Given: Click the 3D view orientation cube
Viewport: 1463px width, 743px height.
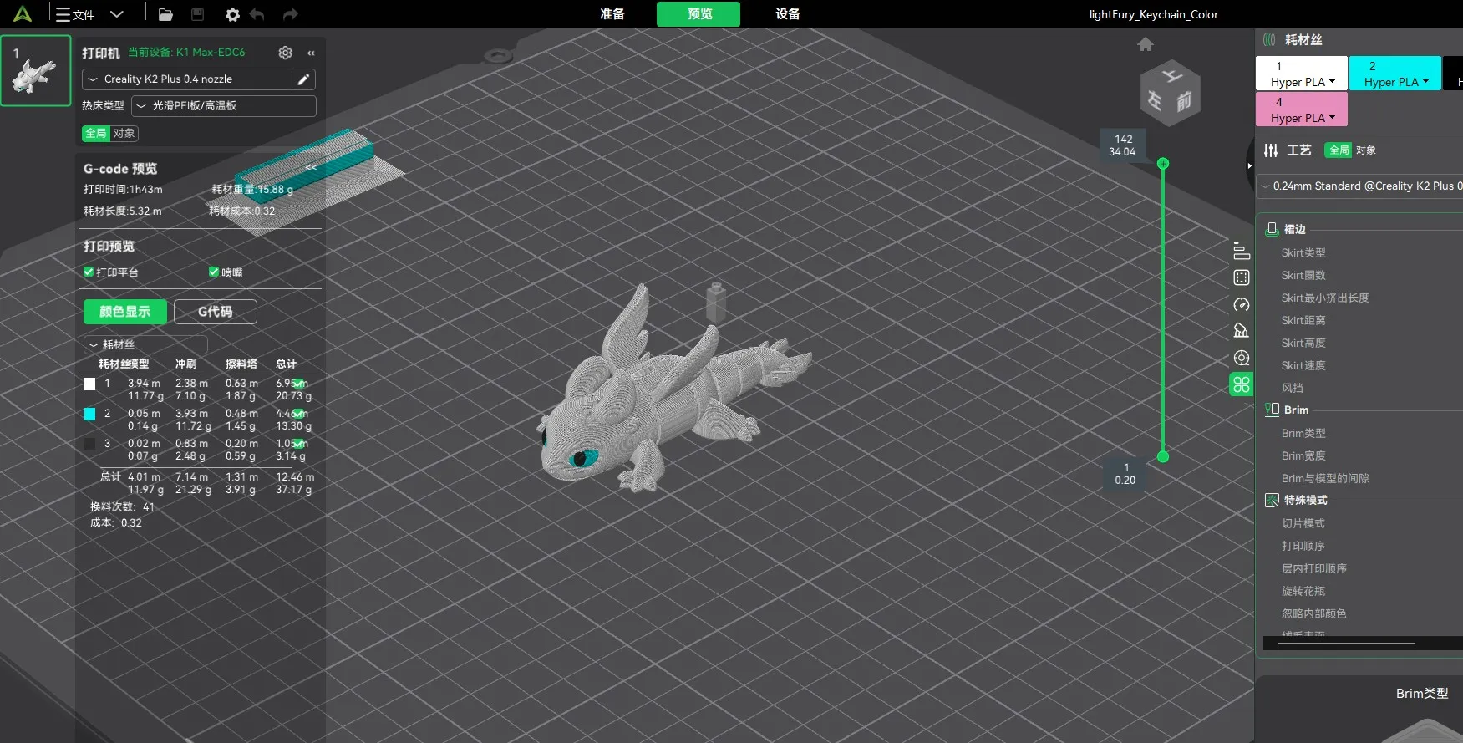Looking at the screenshot, I should pyautogui.click(x=1171, y=94).
